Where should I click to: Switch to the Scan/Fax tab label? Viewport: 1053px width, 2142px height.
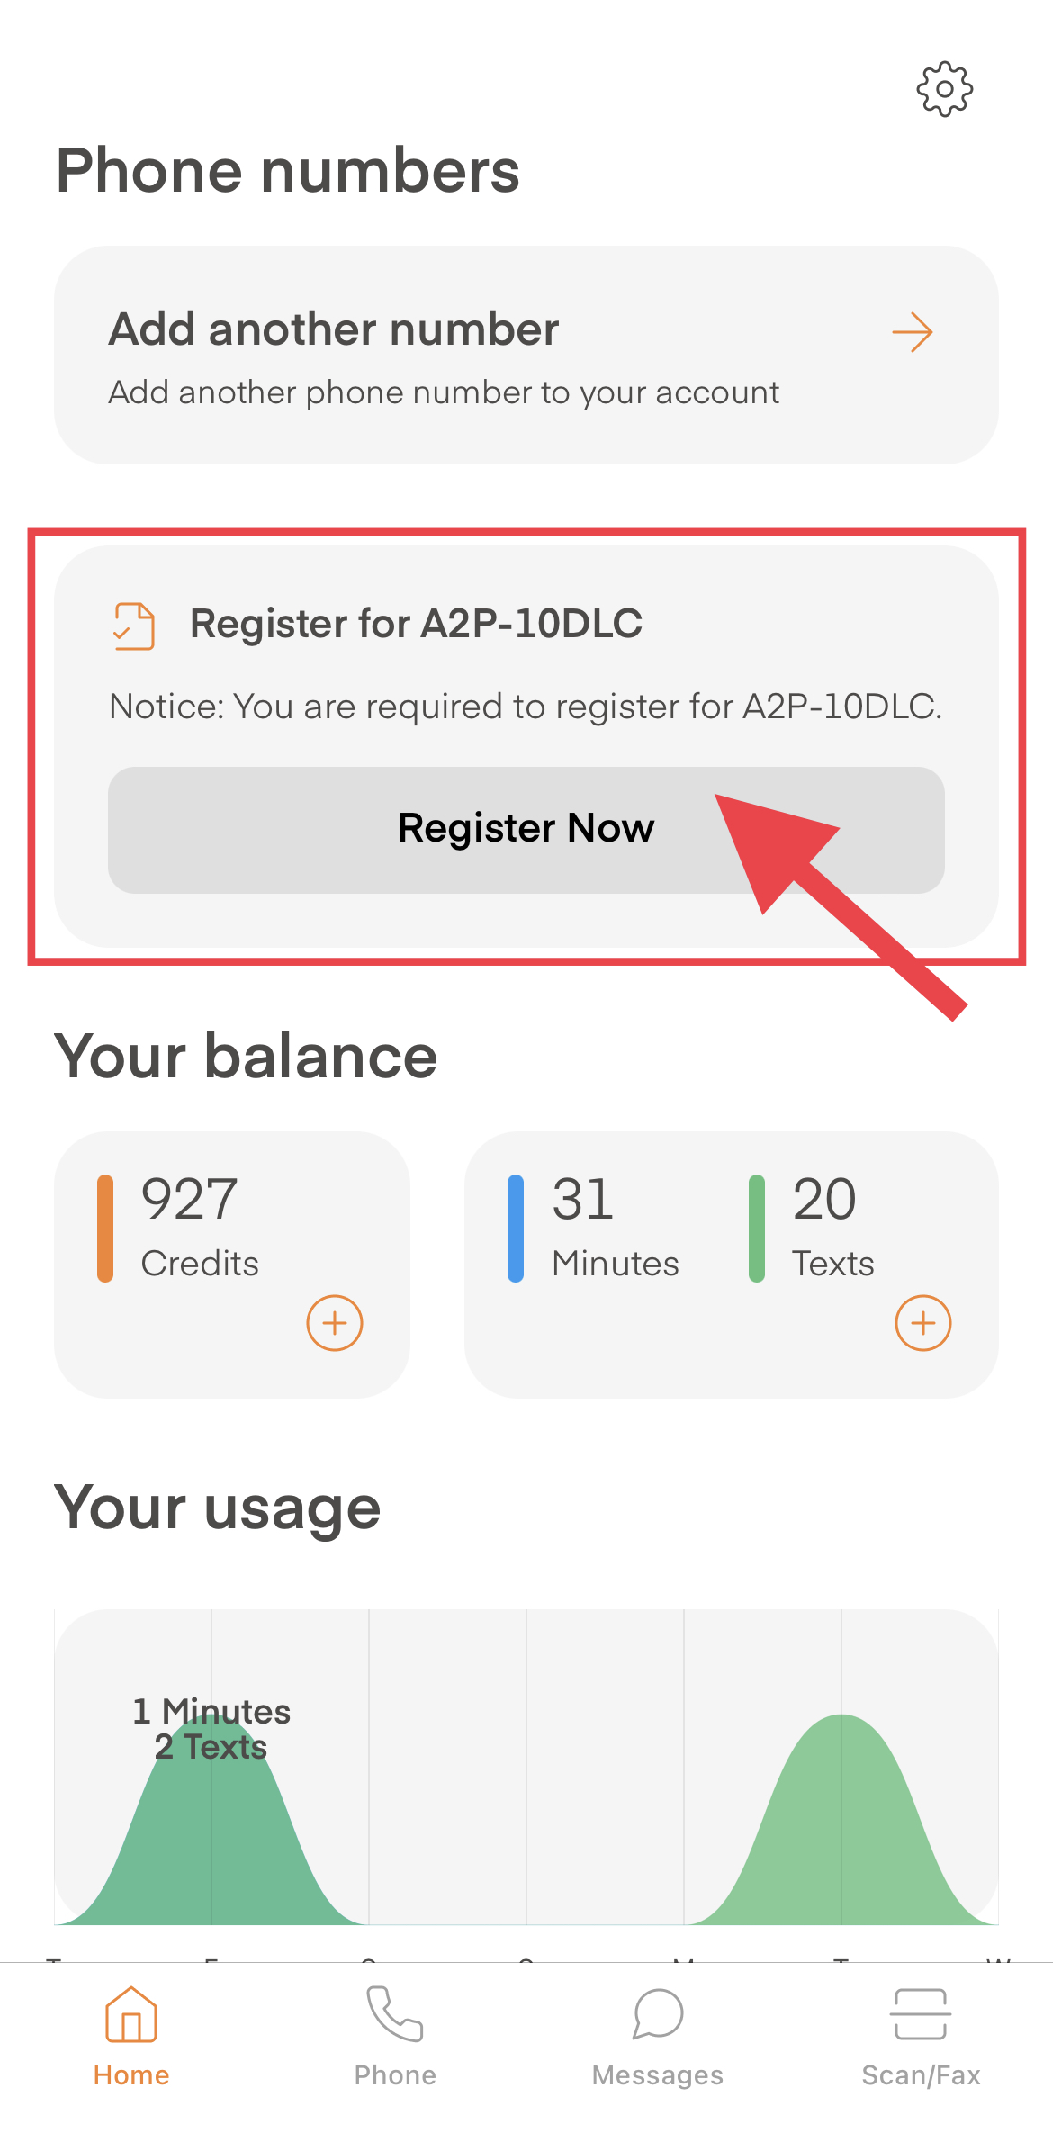pos(921,2075)
